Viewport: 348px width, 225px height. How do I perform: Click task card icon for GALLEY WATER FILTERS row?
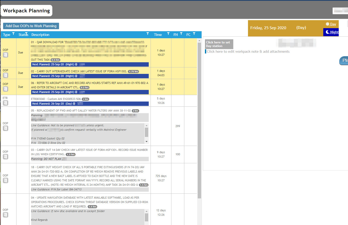5,128
